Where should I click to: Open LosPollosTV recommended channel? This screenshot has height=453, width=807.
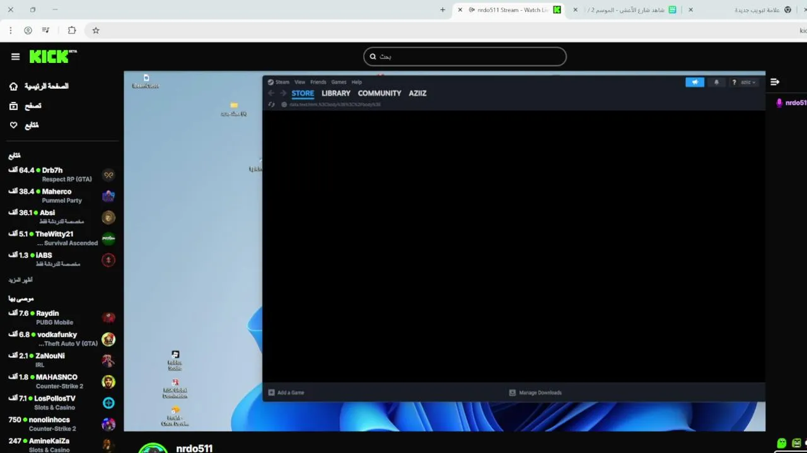[62, 403]
